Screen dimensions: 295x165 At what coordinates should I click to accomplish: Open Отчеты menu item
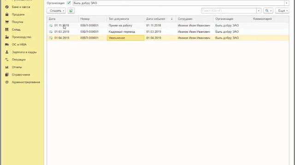[x=17, y=67]
